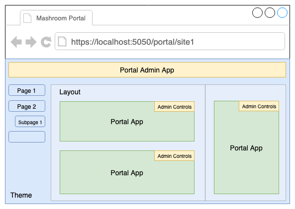295x209 pixels.
Task: Navigate to Page 1
Action: pyautogui.click(x=27, y=90)
